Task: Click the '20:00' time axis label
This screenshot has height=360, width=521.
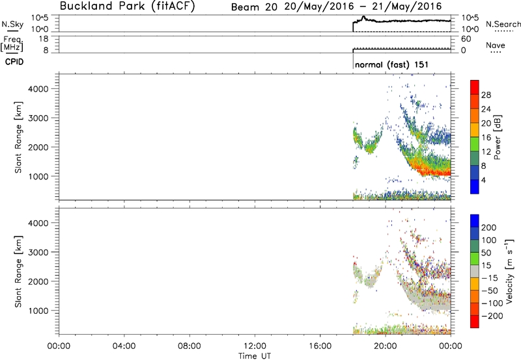Action: (385, 346)
